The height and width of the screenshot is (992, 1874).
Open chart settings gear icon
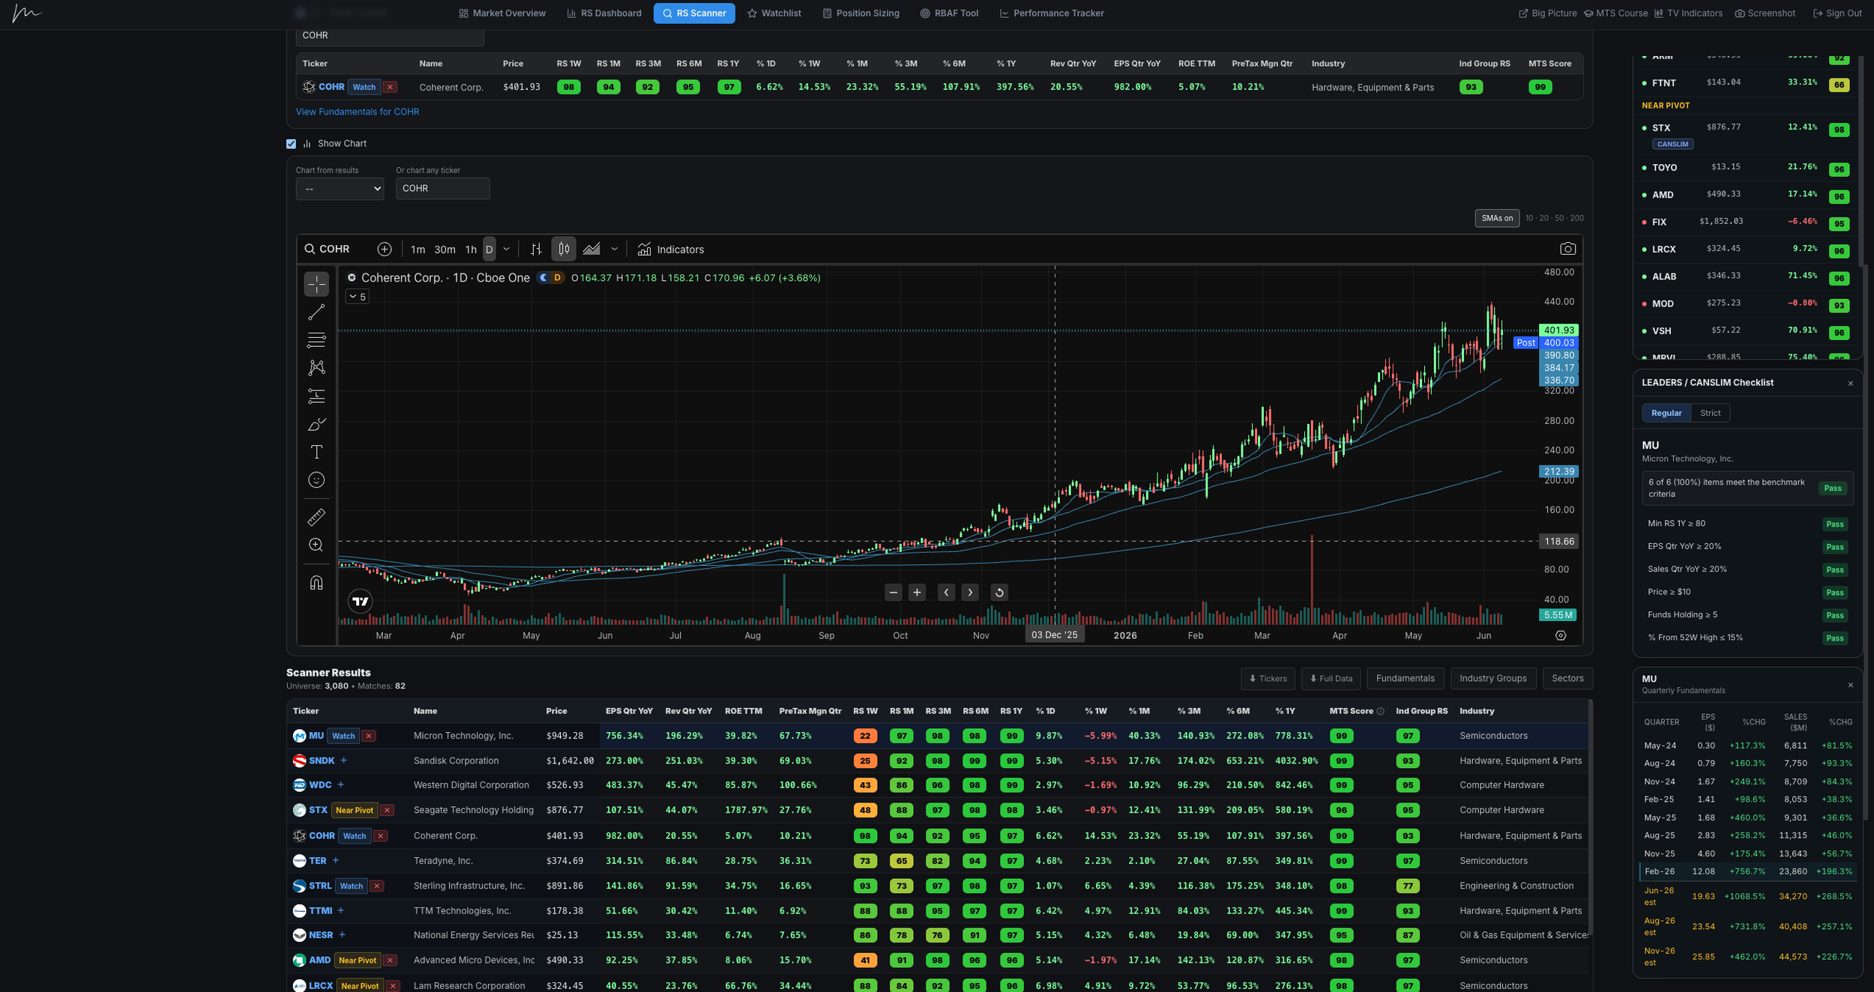[1561, 635]
